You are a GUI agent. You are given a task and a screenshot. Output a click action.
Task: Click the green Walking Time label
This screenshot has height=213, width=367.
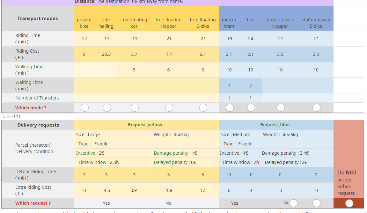29,67
